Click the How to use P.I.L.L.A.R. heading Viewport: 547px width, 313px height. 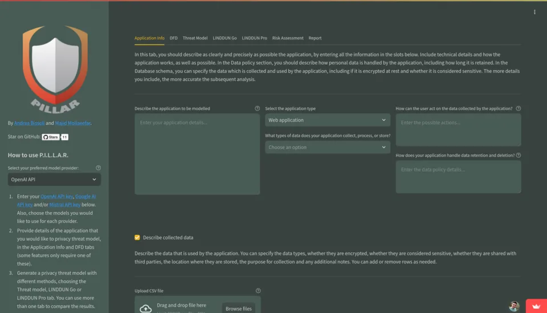coord(38,155)
